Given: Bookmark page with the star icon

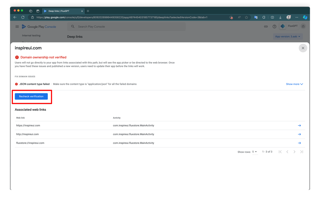Looking at the screenshot, I should pos(246,17).
